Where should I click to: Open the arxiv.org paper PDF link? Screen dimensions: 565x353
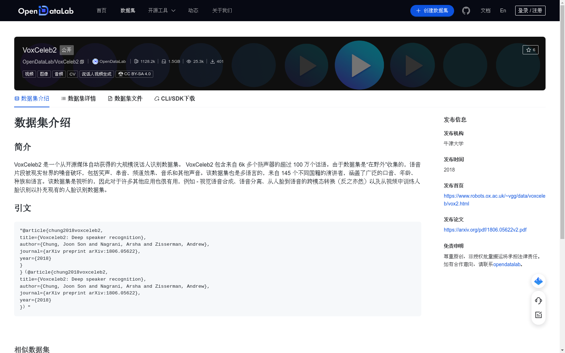pos(485,230)
